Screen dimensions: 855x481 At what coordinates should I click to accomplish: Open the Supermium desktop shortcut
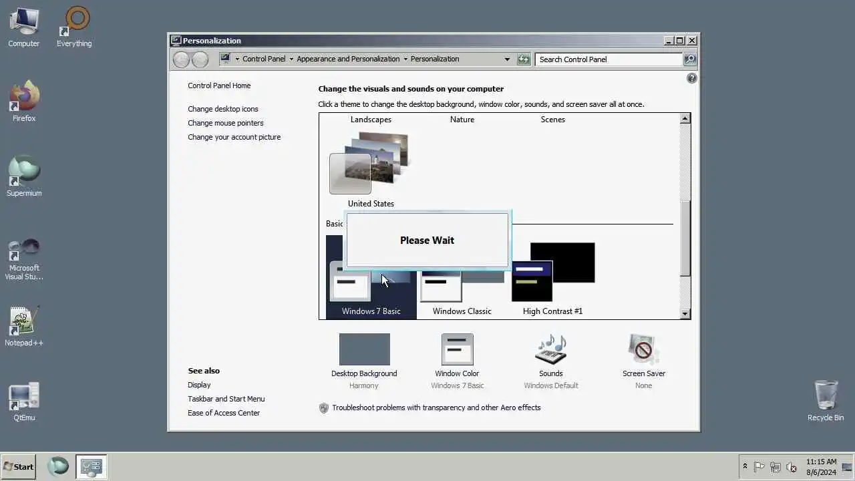click(24, 176)
